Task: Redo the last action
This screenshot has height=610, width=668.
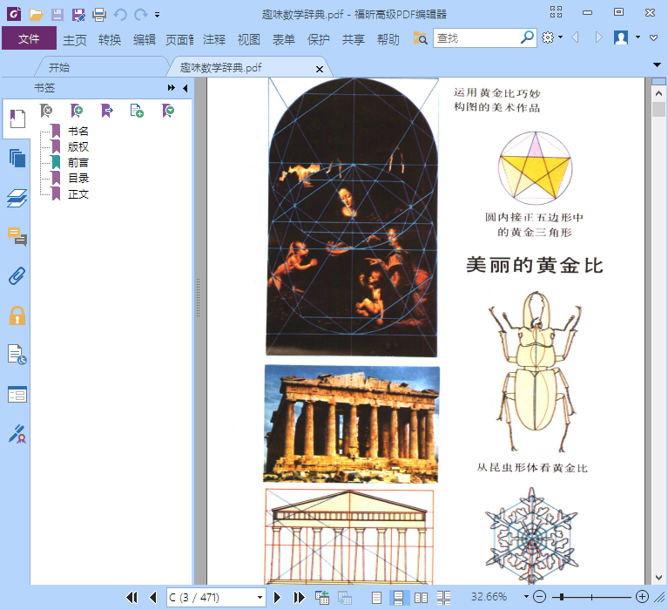Action: 140,15
